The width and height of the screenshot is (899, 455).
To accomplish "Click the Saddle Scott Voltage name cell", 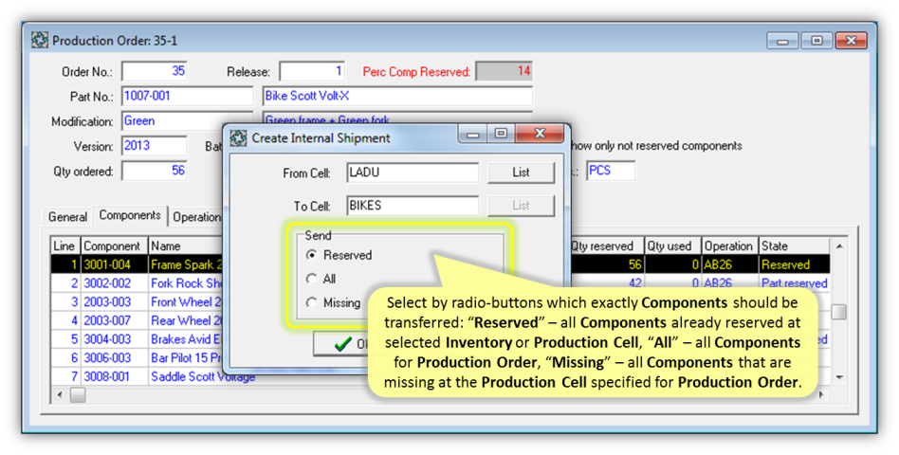I will pos(203,376).
